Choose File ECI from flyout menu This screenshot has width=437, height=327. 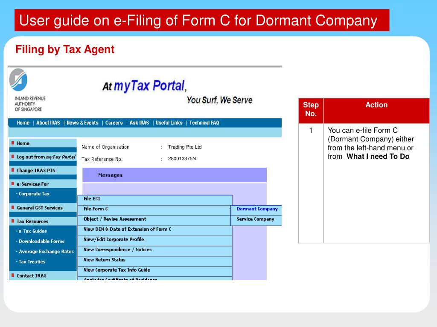pyautogui.click(x=155, y=200)
